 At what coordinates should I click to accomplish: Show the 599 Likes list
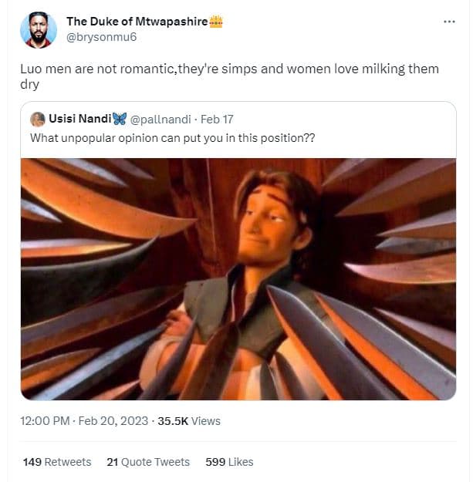pyautogui.click(x=229, y=462)
